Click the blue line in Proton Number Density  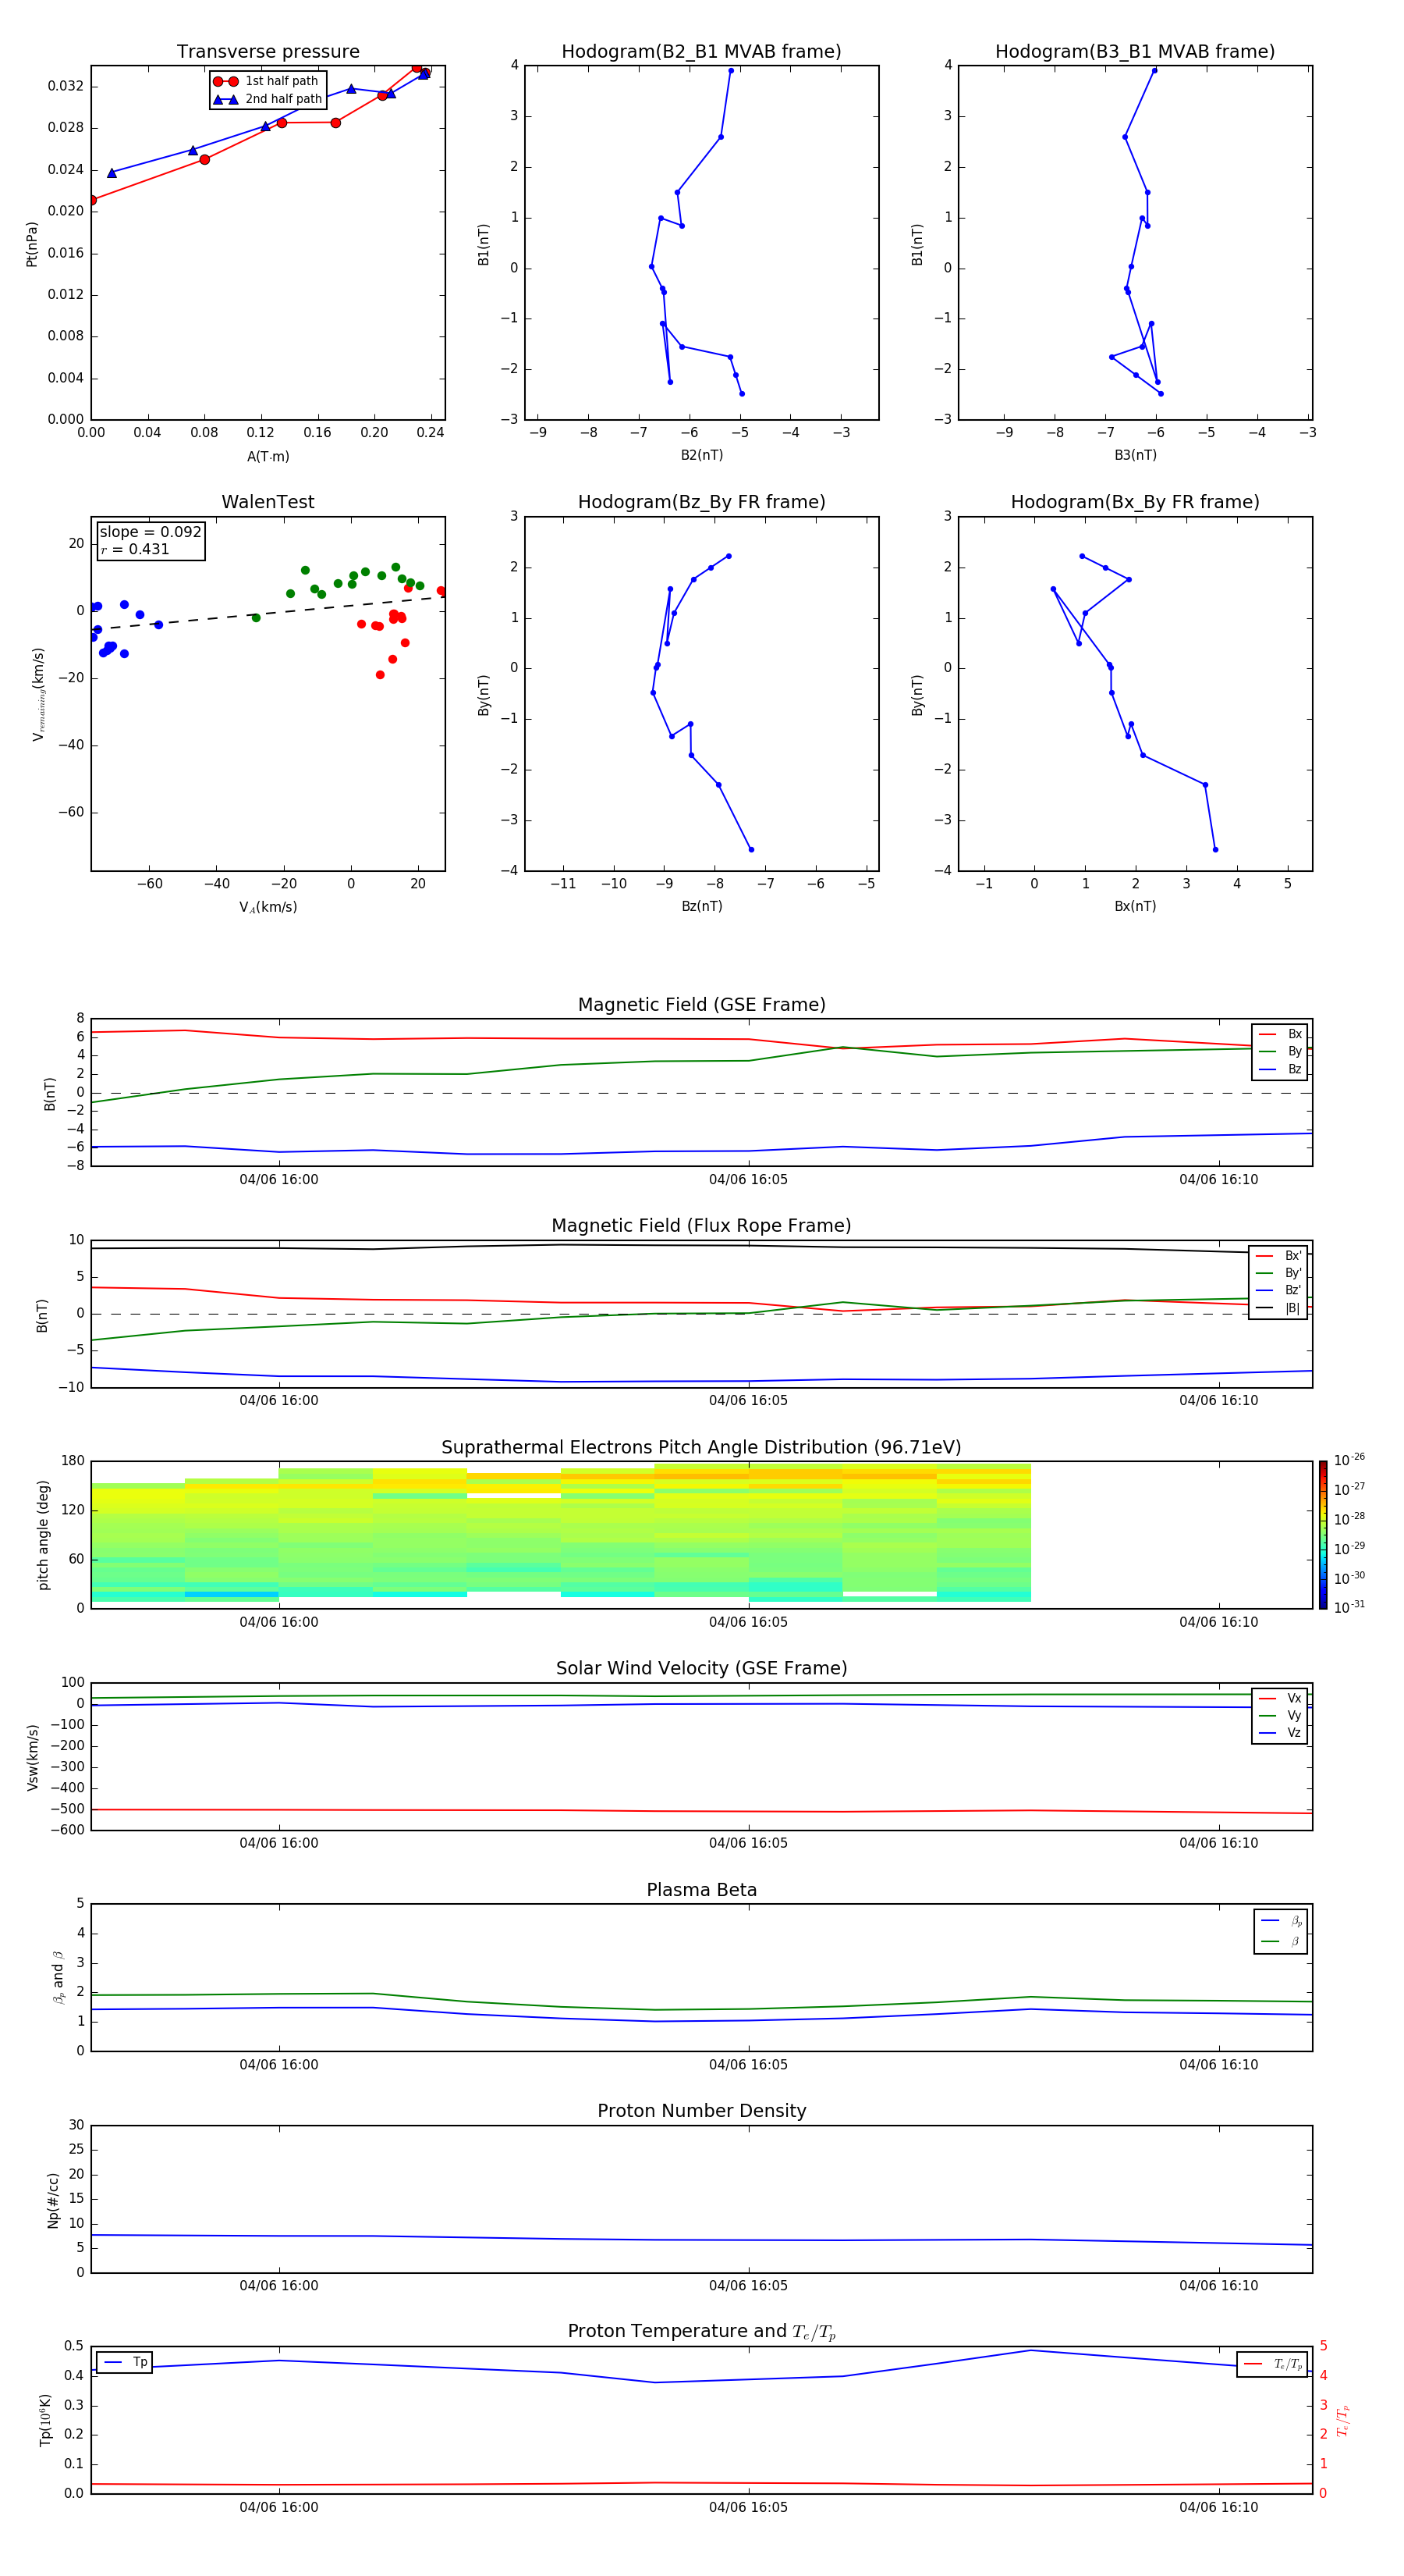tap(701, 2240)
